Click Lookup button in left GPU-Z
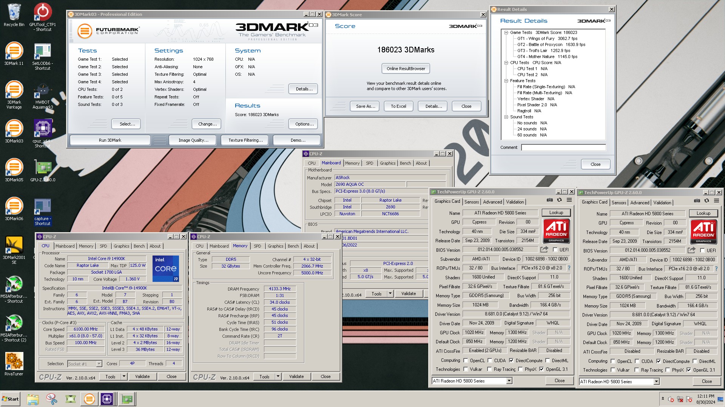725x407 pixels. [x=556, y=213]
